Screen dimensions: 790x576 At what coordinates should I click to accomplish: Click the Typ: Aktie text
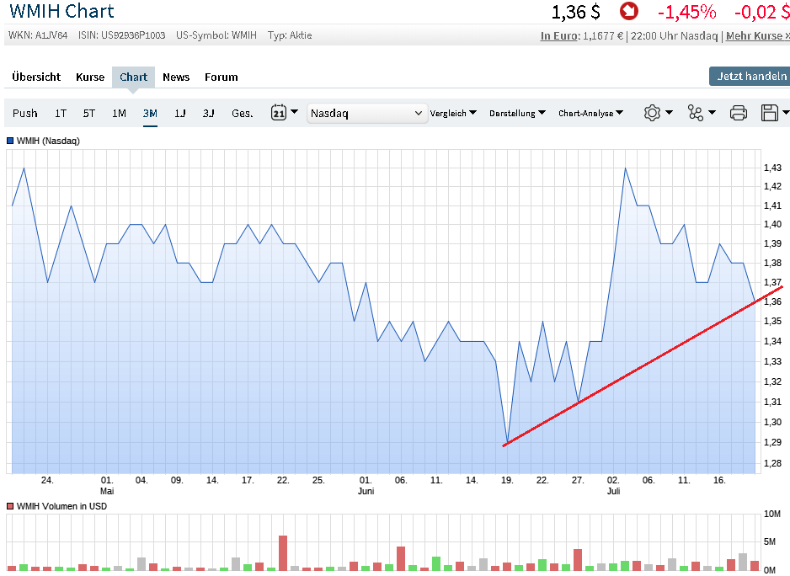[290, 35]
